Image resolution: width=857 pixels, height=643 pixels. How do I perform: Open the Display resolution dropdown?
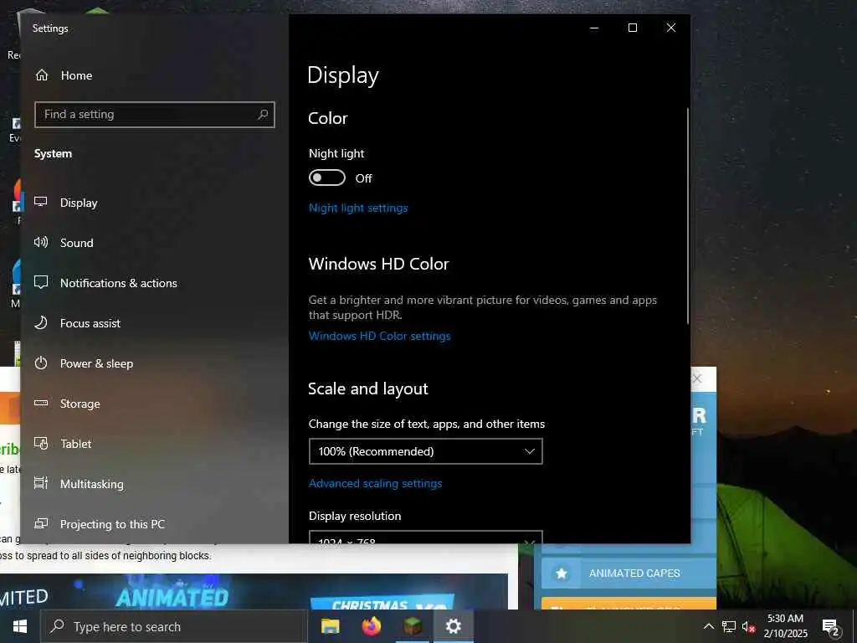[426, 537]
